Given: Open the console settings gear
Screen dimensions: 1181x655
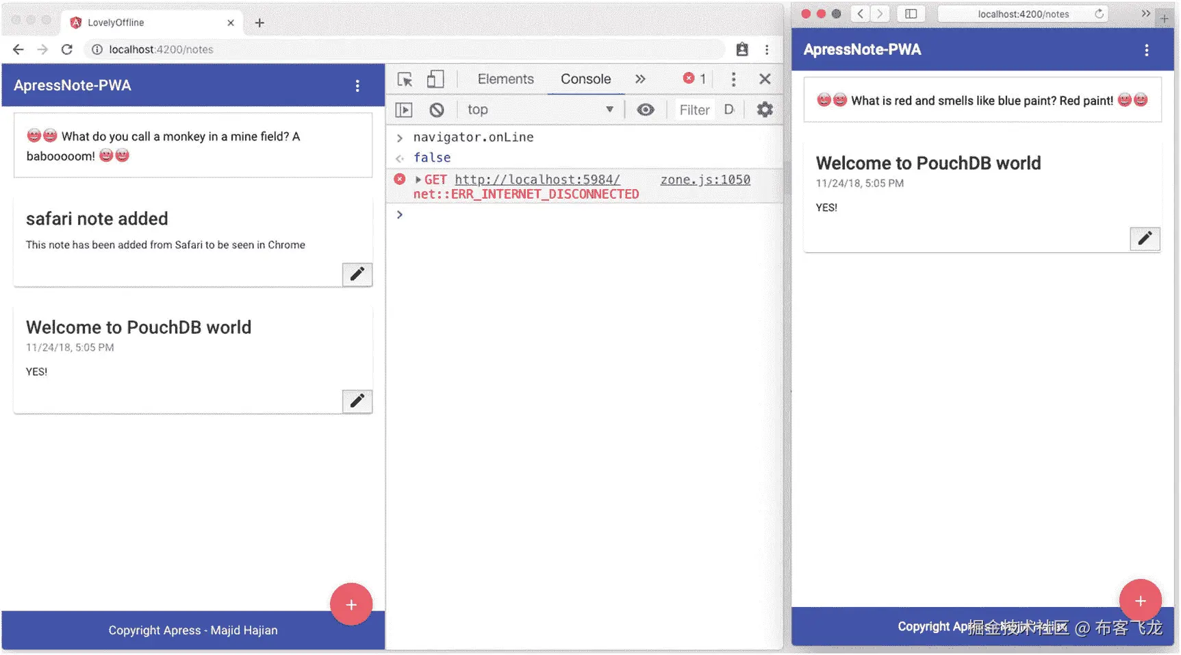Looking at the screenshot, I should (765, 110).
